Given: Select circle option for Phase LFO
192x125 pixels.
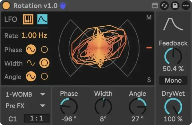Looking at the screenshot, I should [44, 50].
